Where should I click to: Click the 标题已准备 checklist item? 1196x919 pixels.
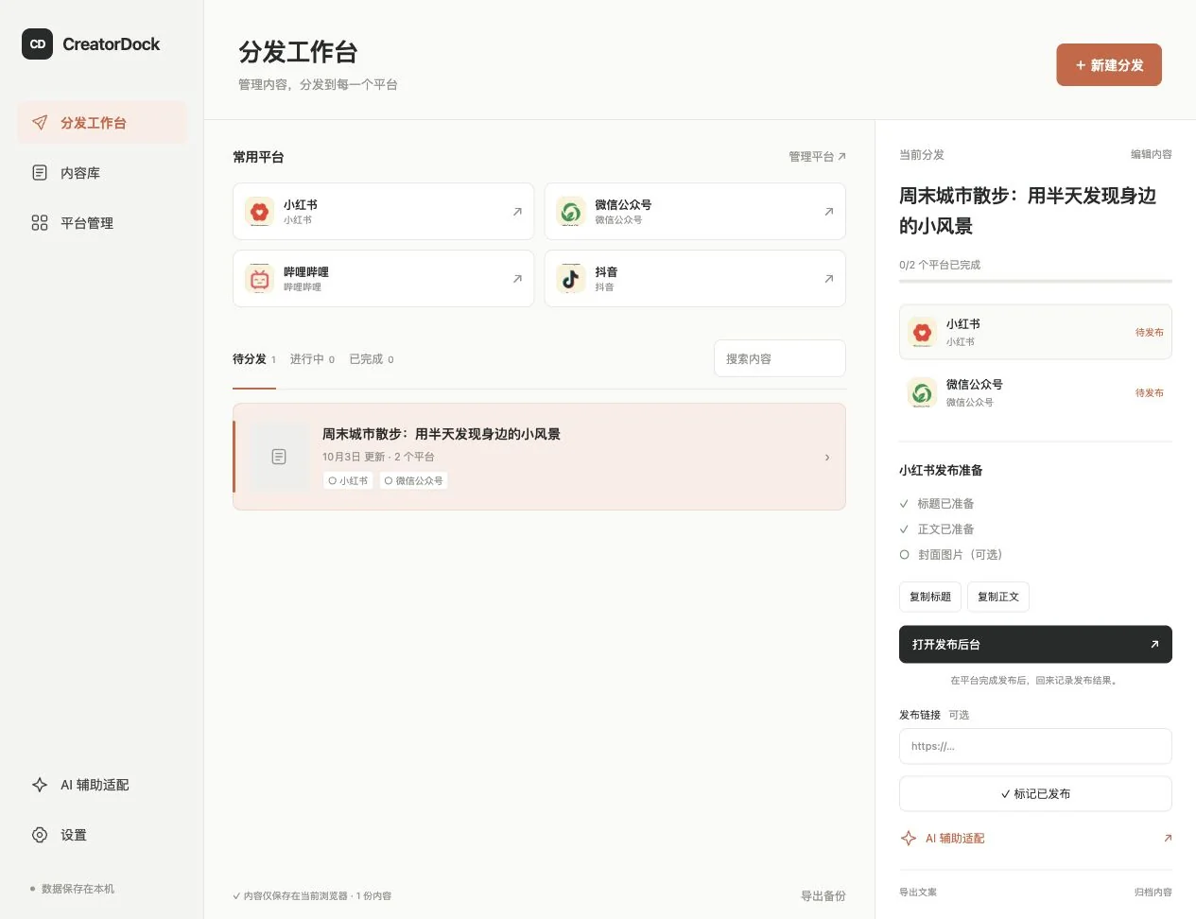pyautogui.click(x=937, y=504)
